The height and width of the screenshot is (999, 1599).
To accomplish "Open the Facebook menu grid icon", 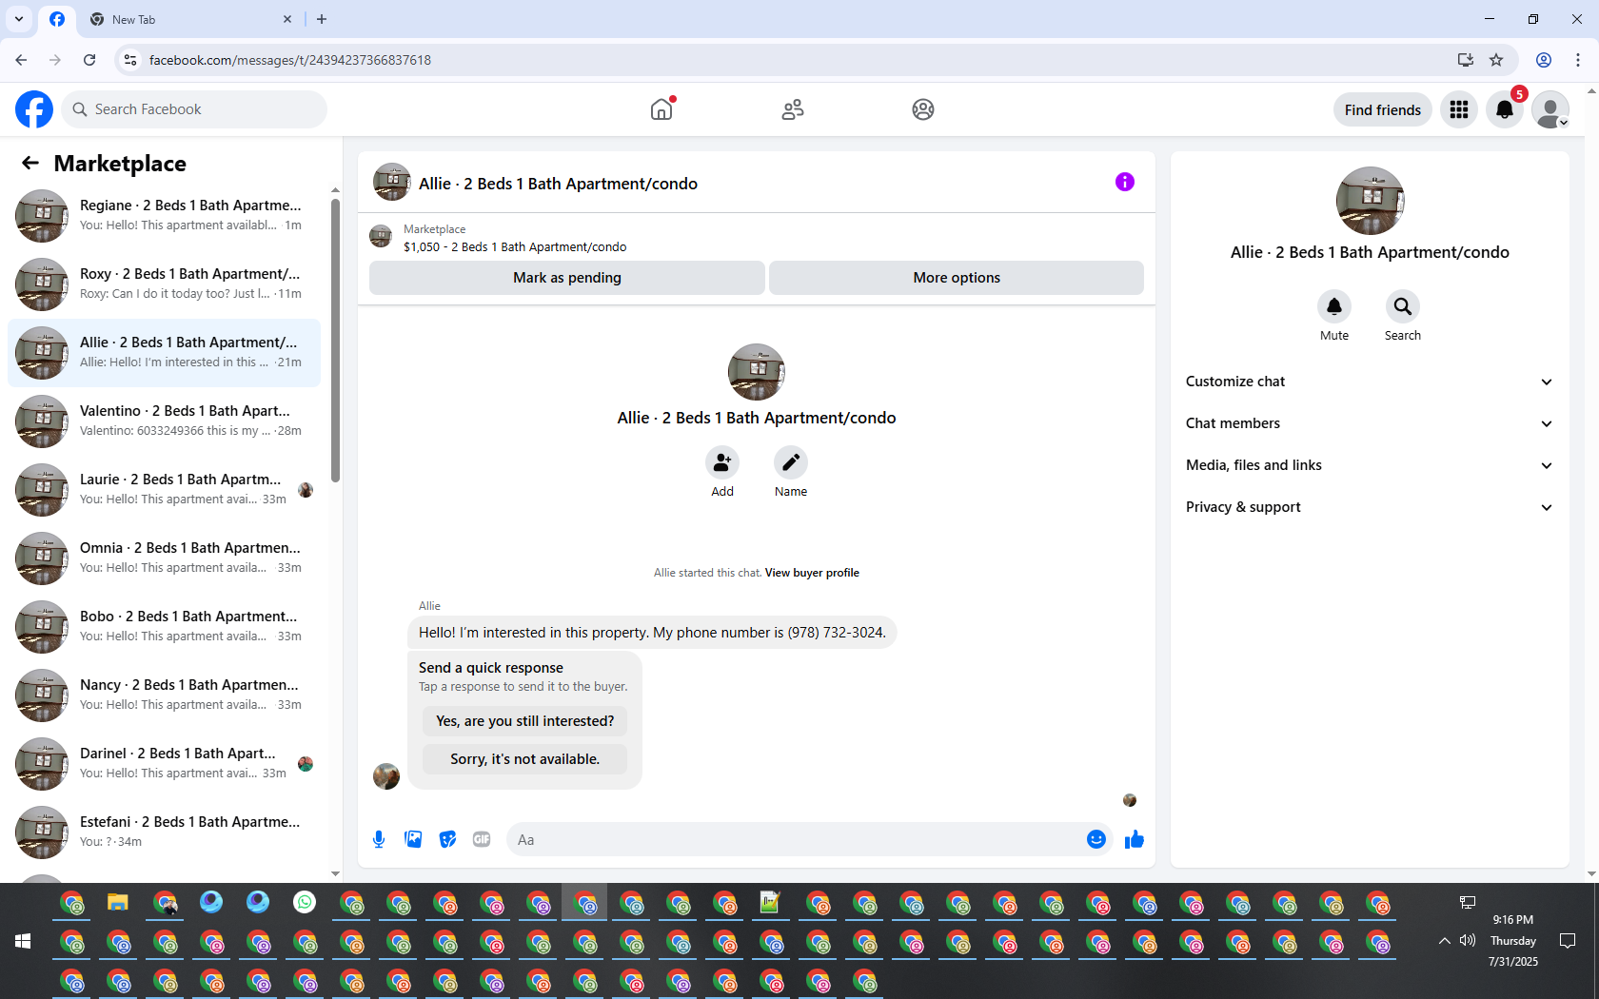I will 1459,109.
